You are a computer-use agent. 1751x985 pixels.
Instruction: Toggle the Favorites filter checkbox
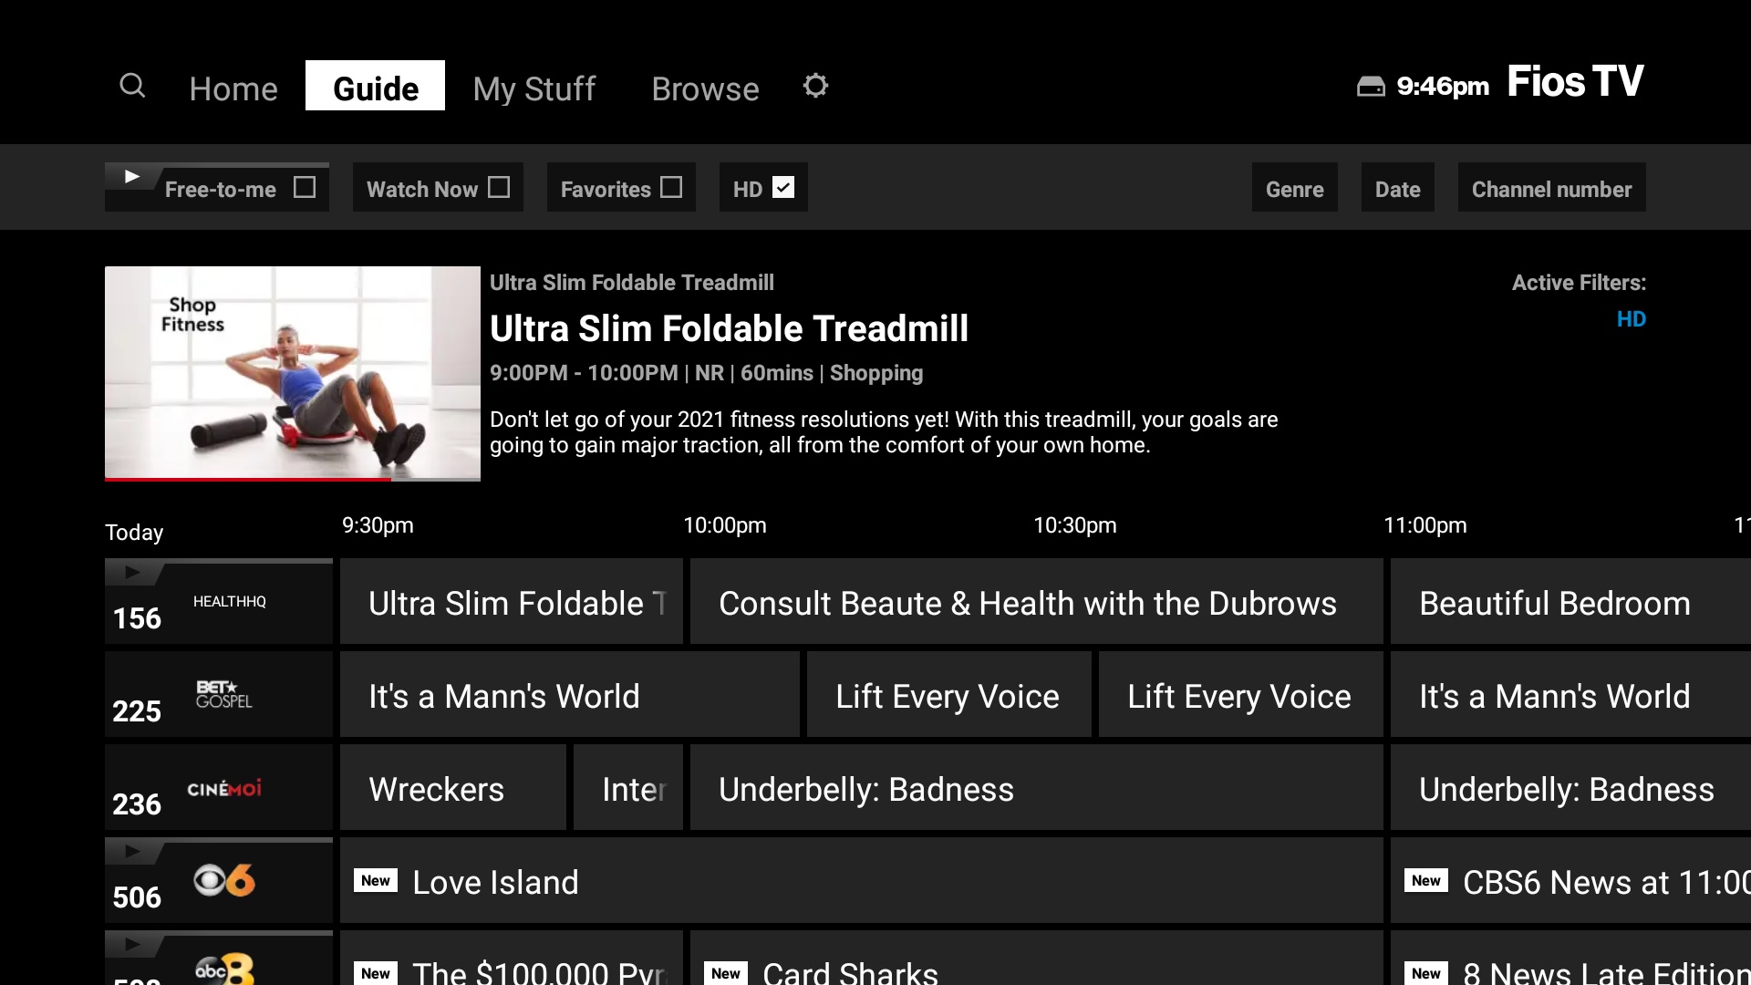(x=671, y=187)
